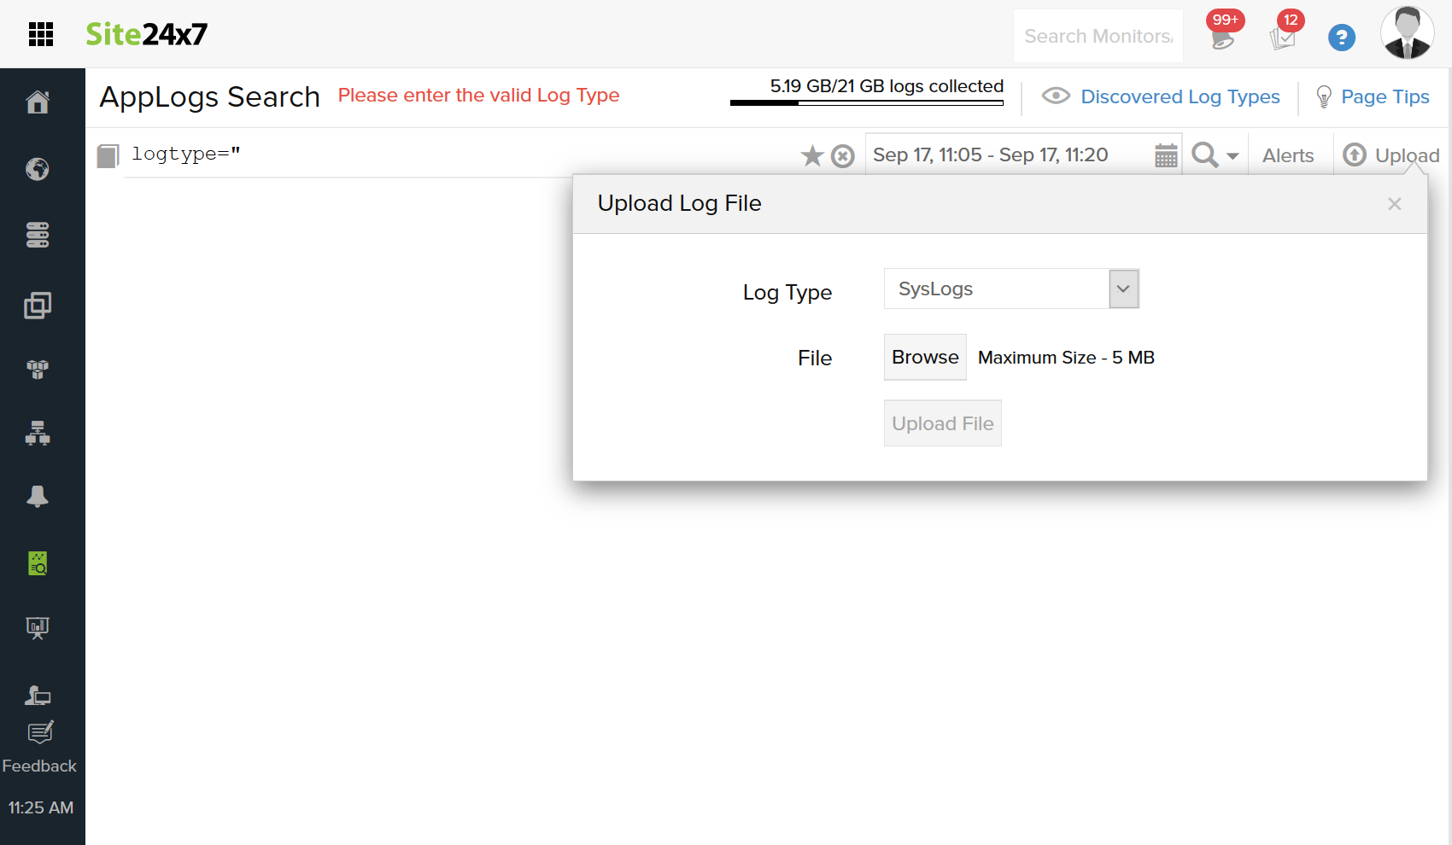Click the Browse button to choose file
Screen dimensions: 1452x845
coord(924,357)
